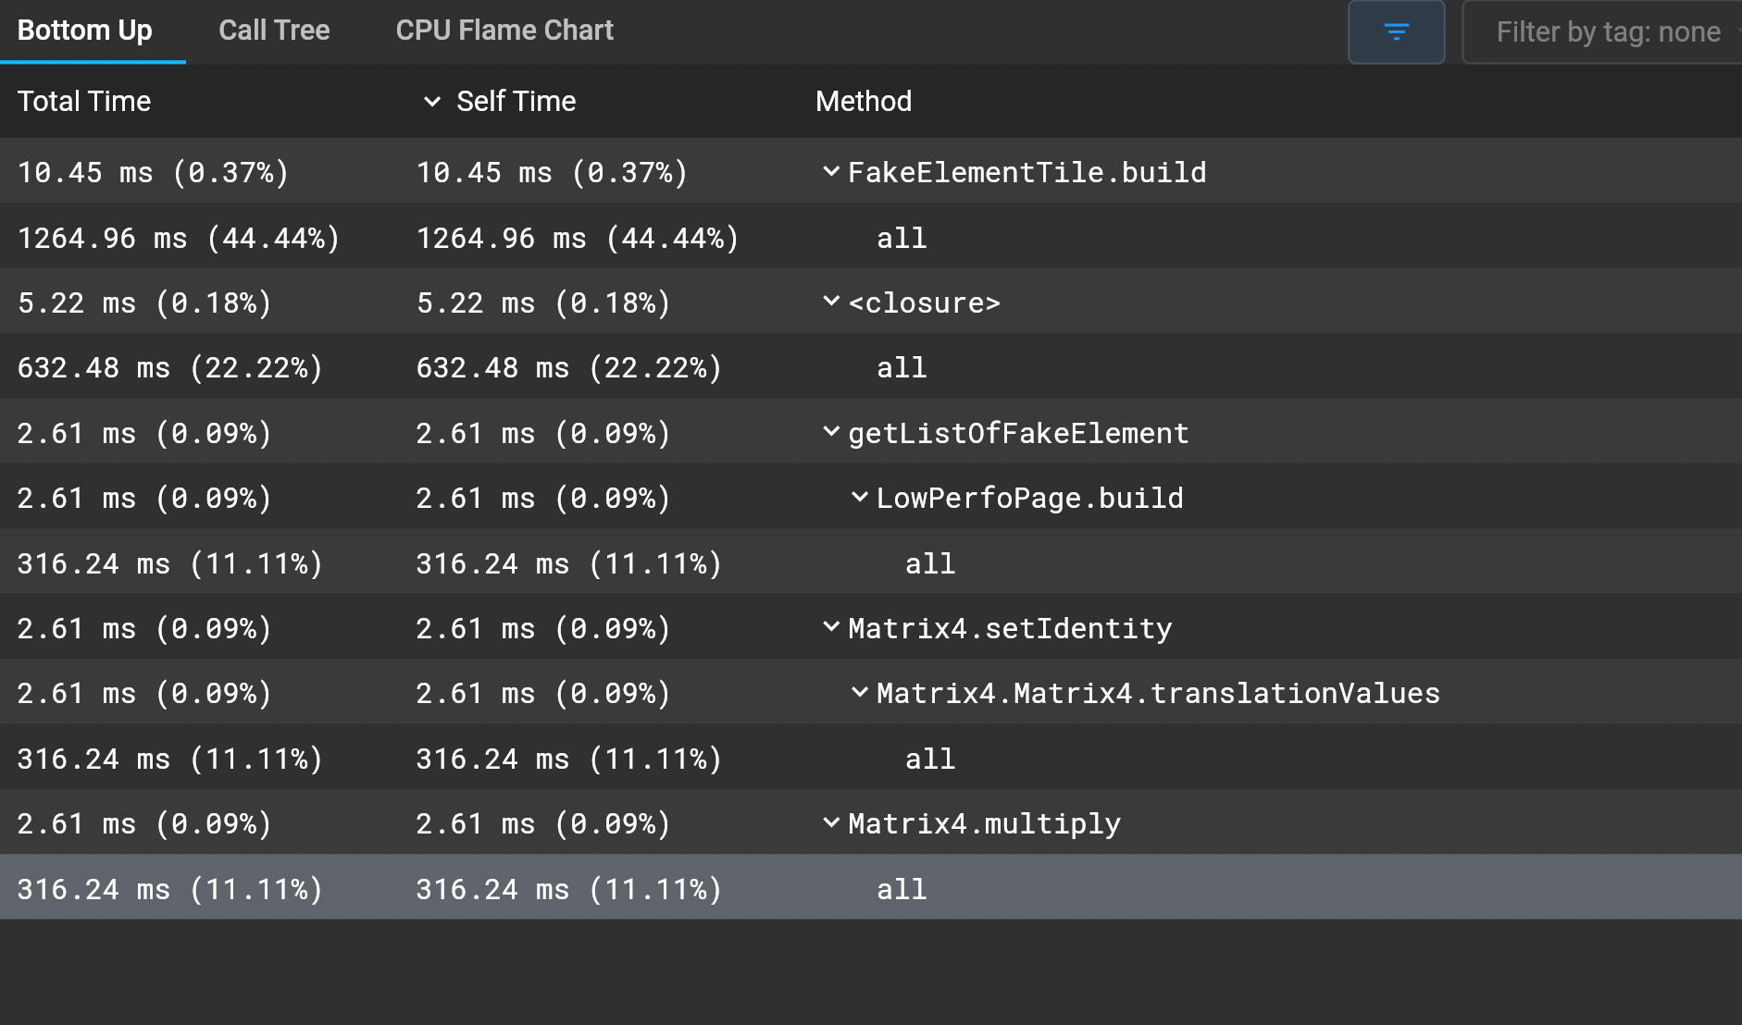Select the 'all' row under <closure>
1742x1025 pixels.
tap(902, 367)
